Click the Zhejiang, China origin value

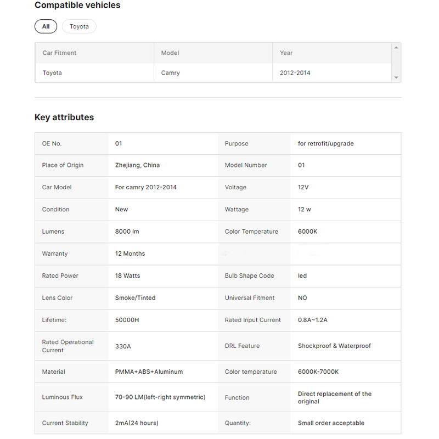137,165
